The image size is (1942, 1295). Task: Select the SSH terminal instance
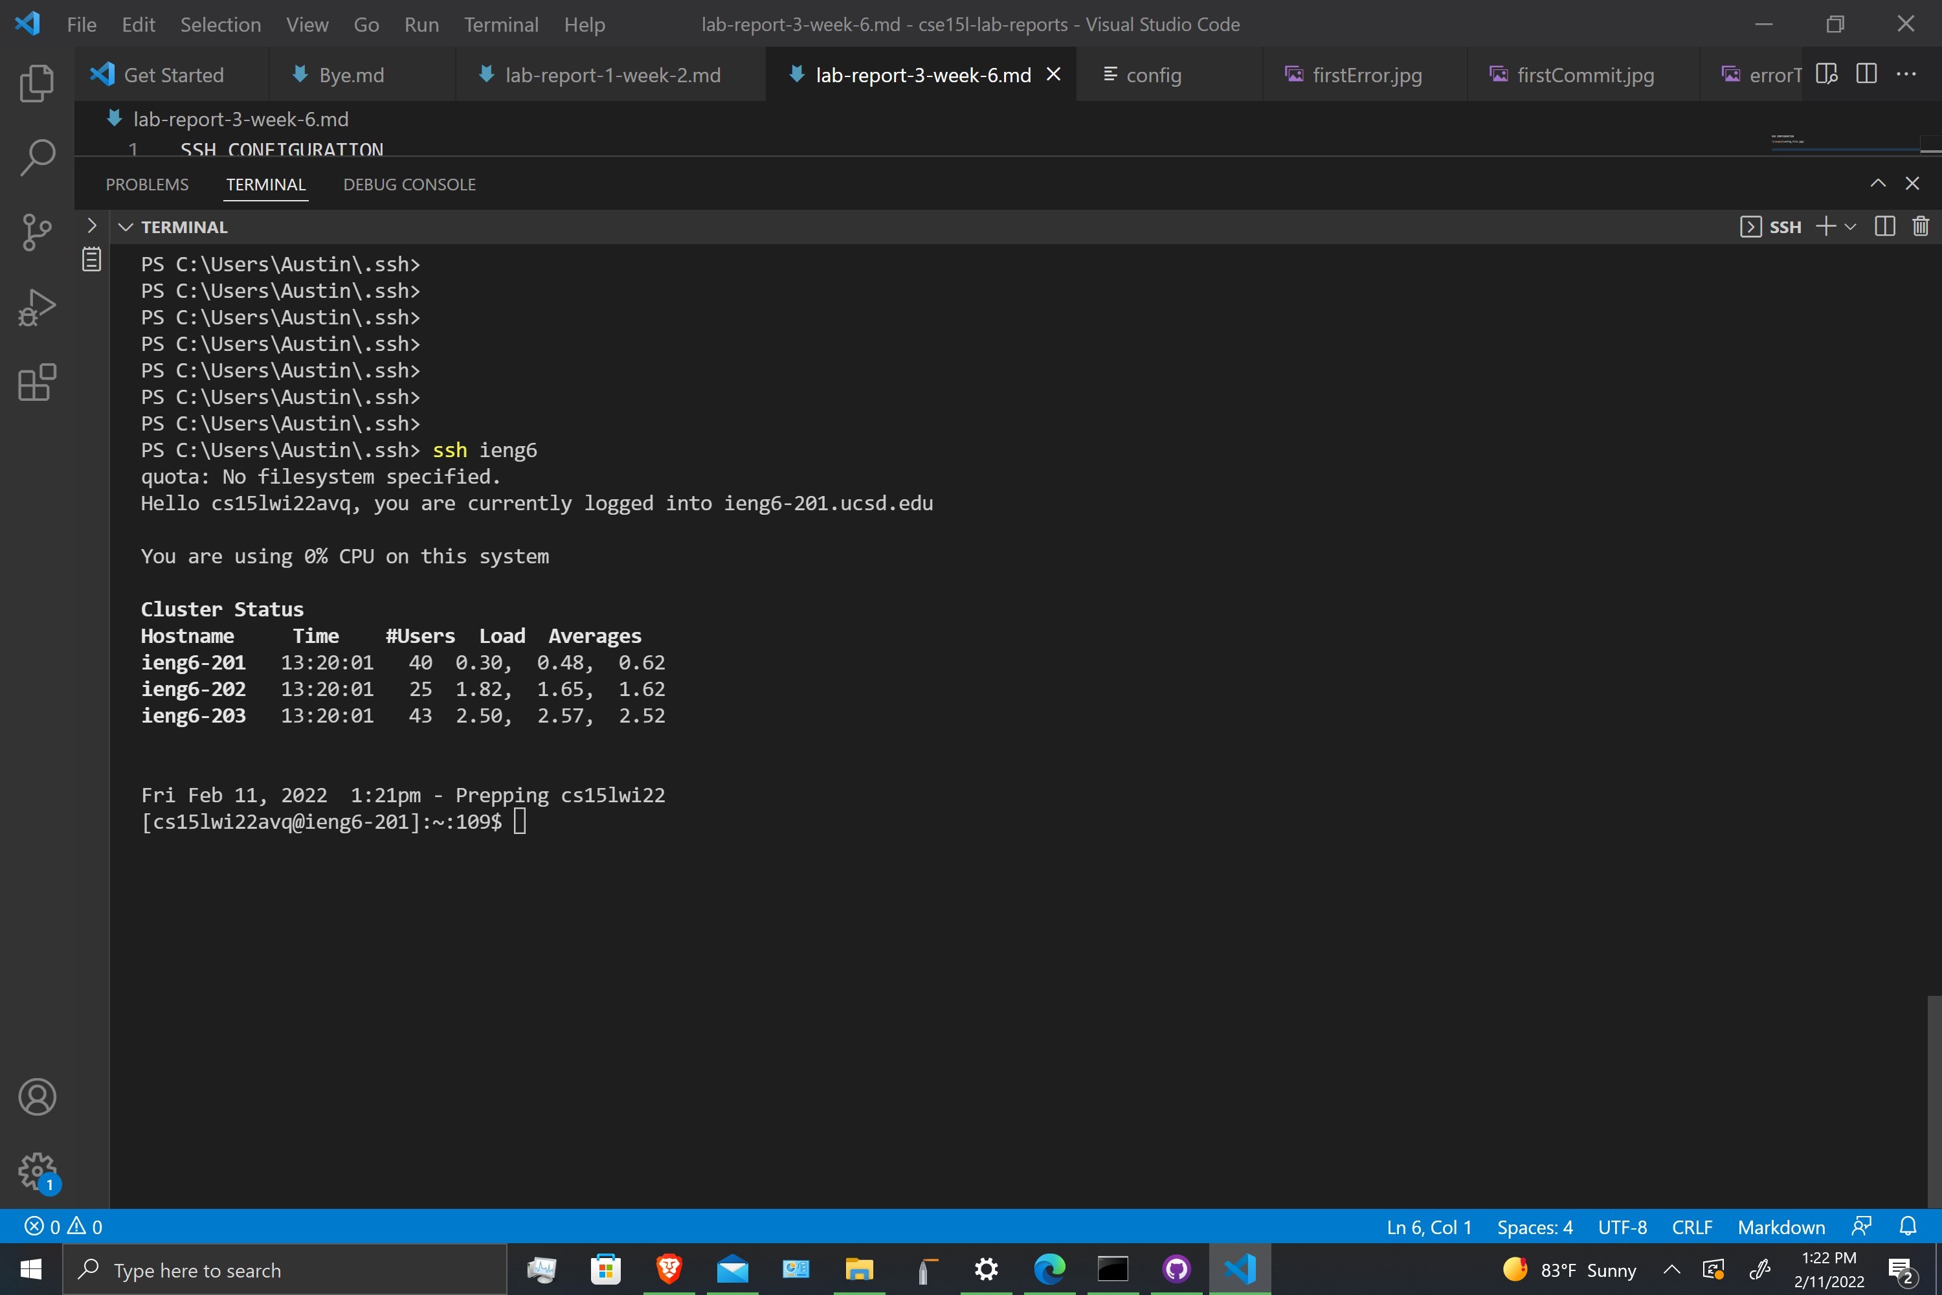tap(1770, 226)
